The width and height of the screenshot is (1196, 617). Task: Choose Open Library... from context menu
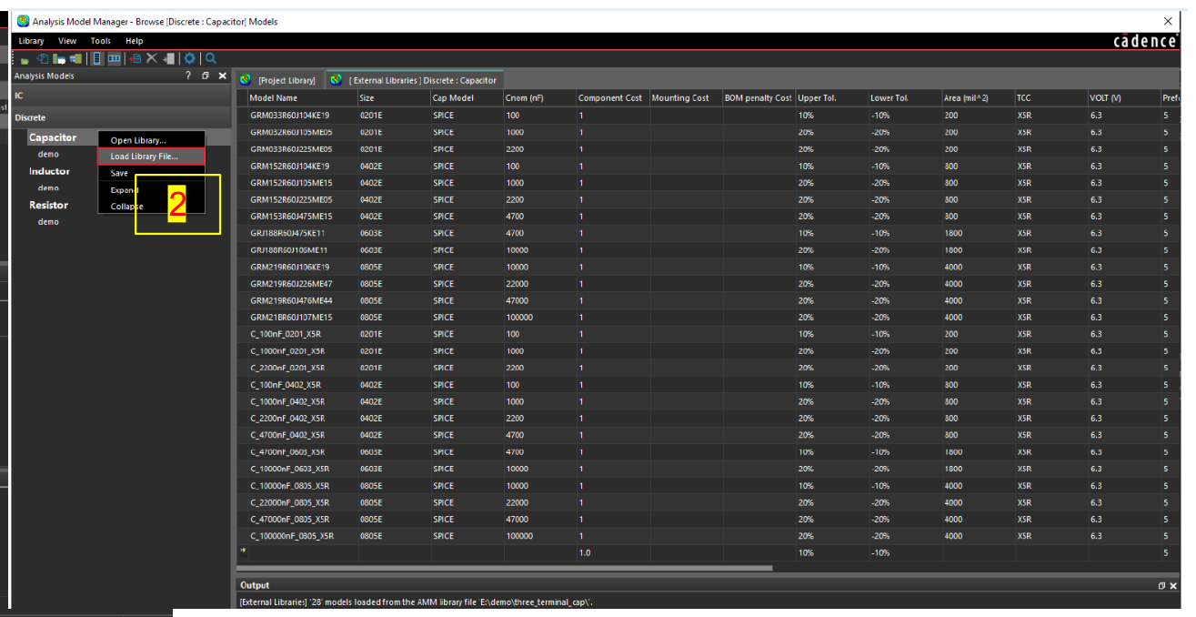[151, 140]
